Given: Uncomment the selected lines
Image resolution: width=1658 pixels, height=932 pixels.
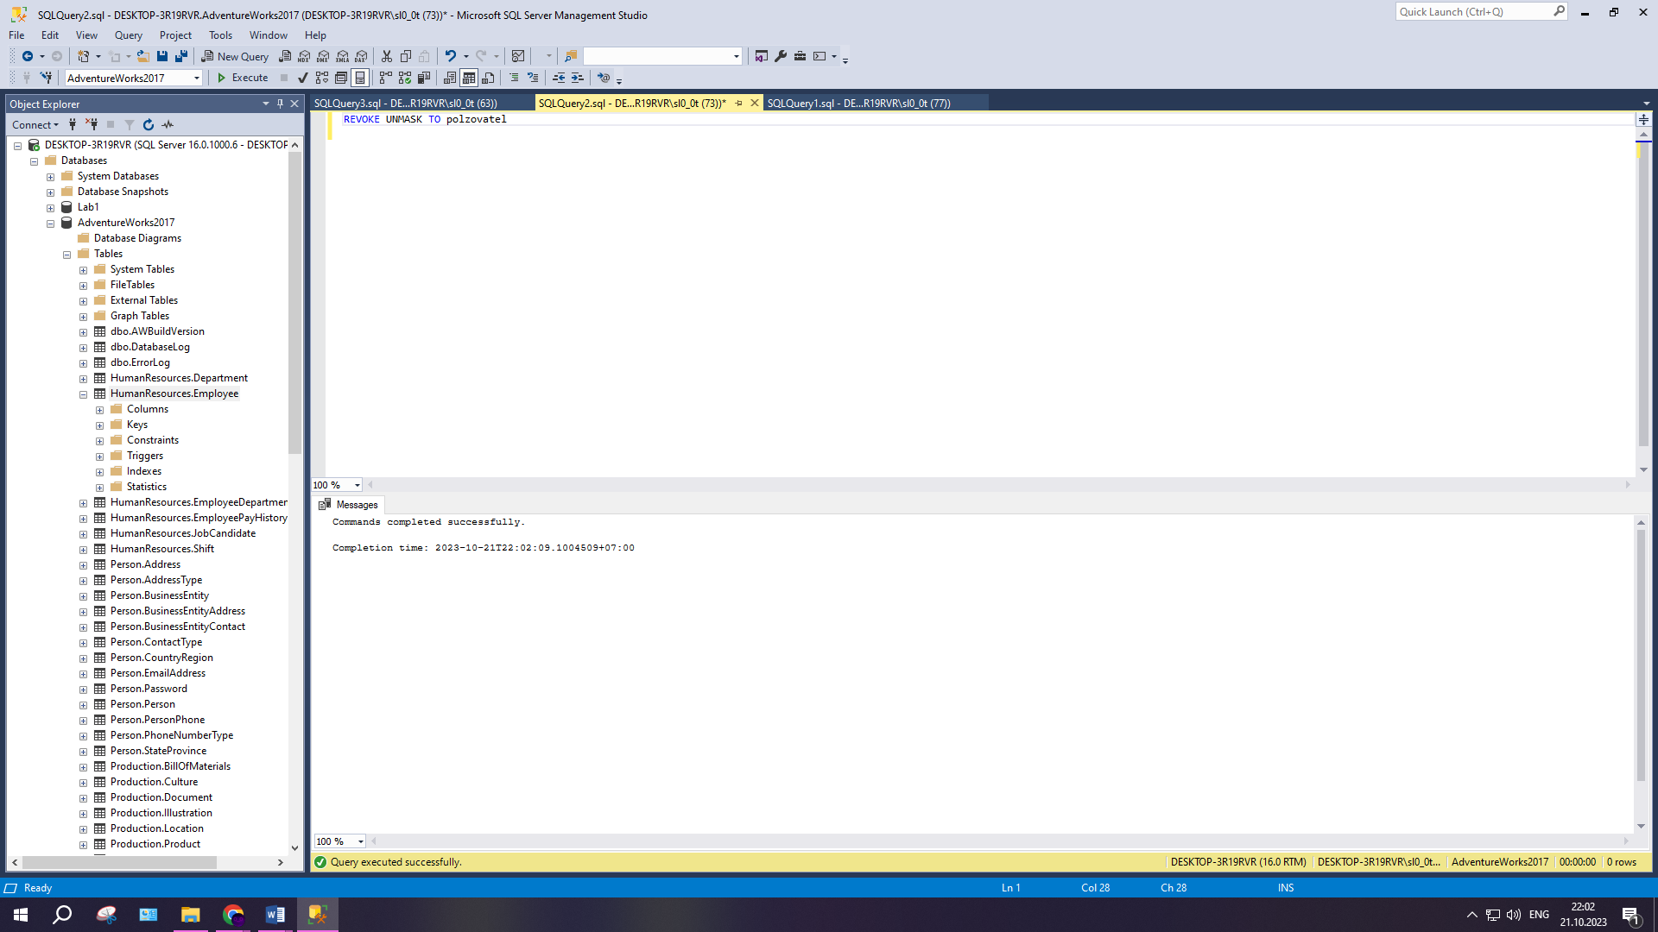Looking at the screenshot, I should pyautogui.click(x=533, y=78).
